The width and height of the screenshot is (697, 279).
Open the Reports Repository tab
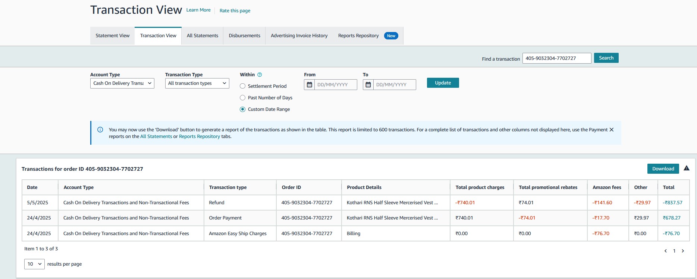358,36
